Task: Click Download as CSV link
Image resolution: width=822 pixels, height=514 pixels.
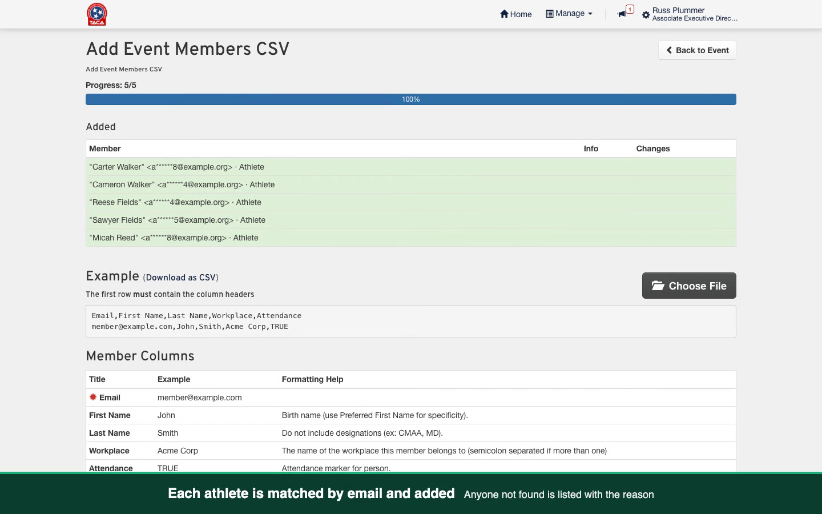Action: coord(180,278)
